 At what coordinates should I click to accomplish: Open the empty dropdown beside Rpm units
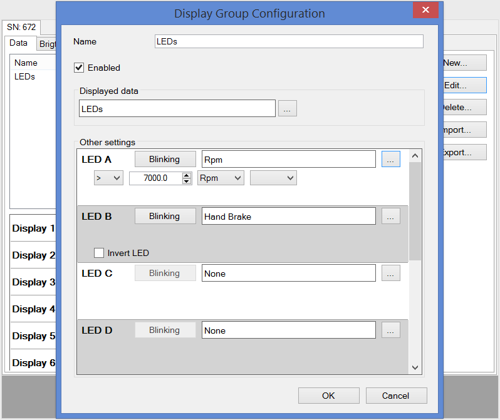tap(273, 178)
